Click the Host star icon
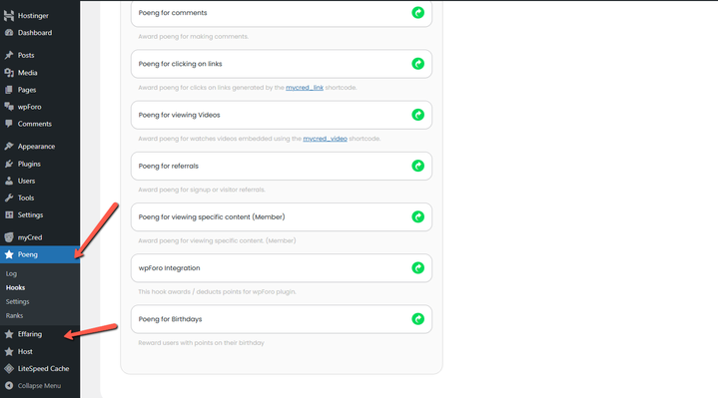This screenshot has width=718, height=398. pos(9,351)
